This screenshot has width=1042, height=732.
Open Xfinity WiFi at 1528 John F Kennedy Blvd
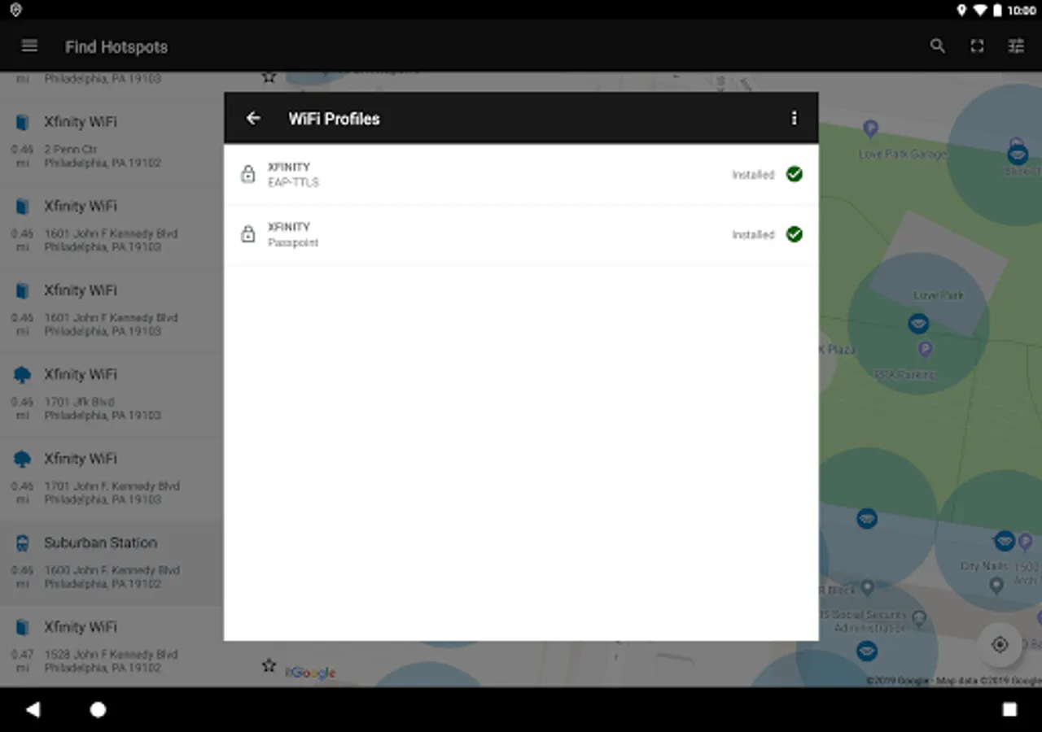click(112, 648)
